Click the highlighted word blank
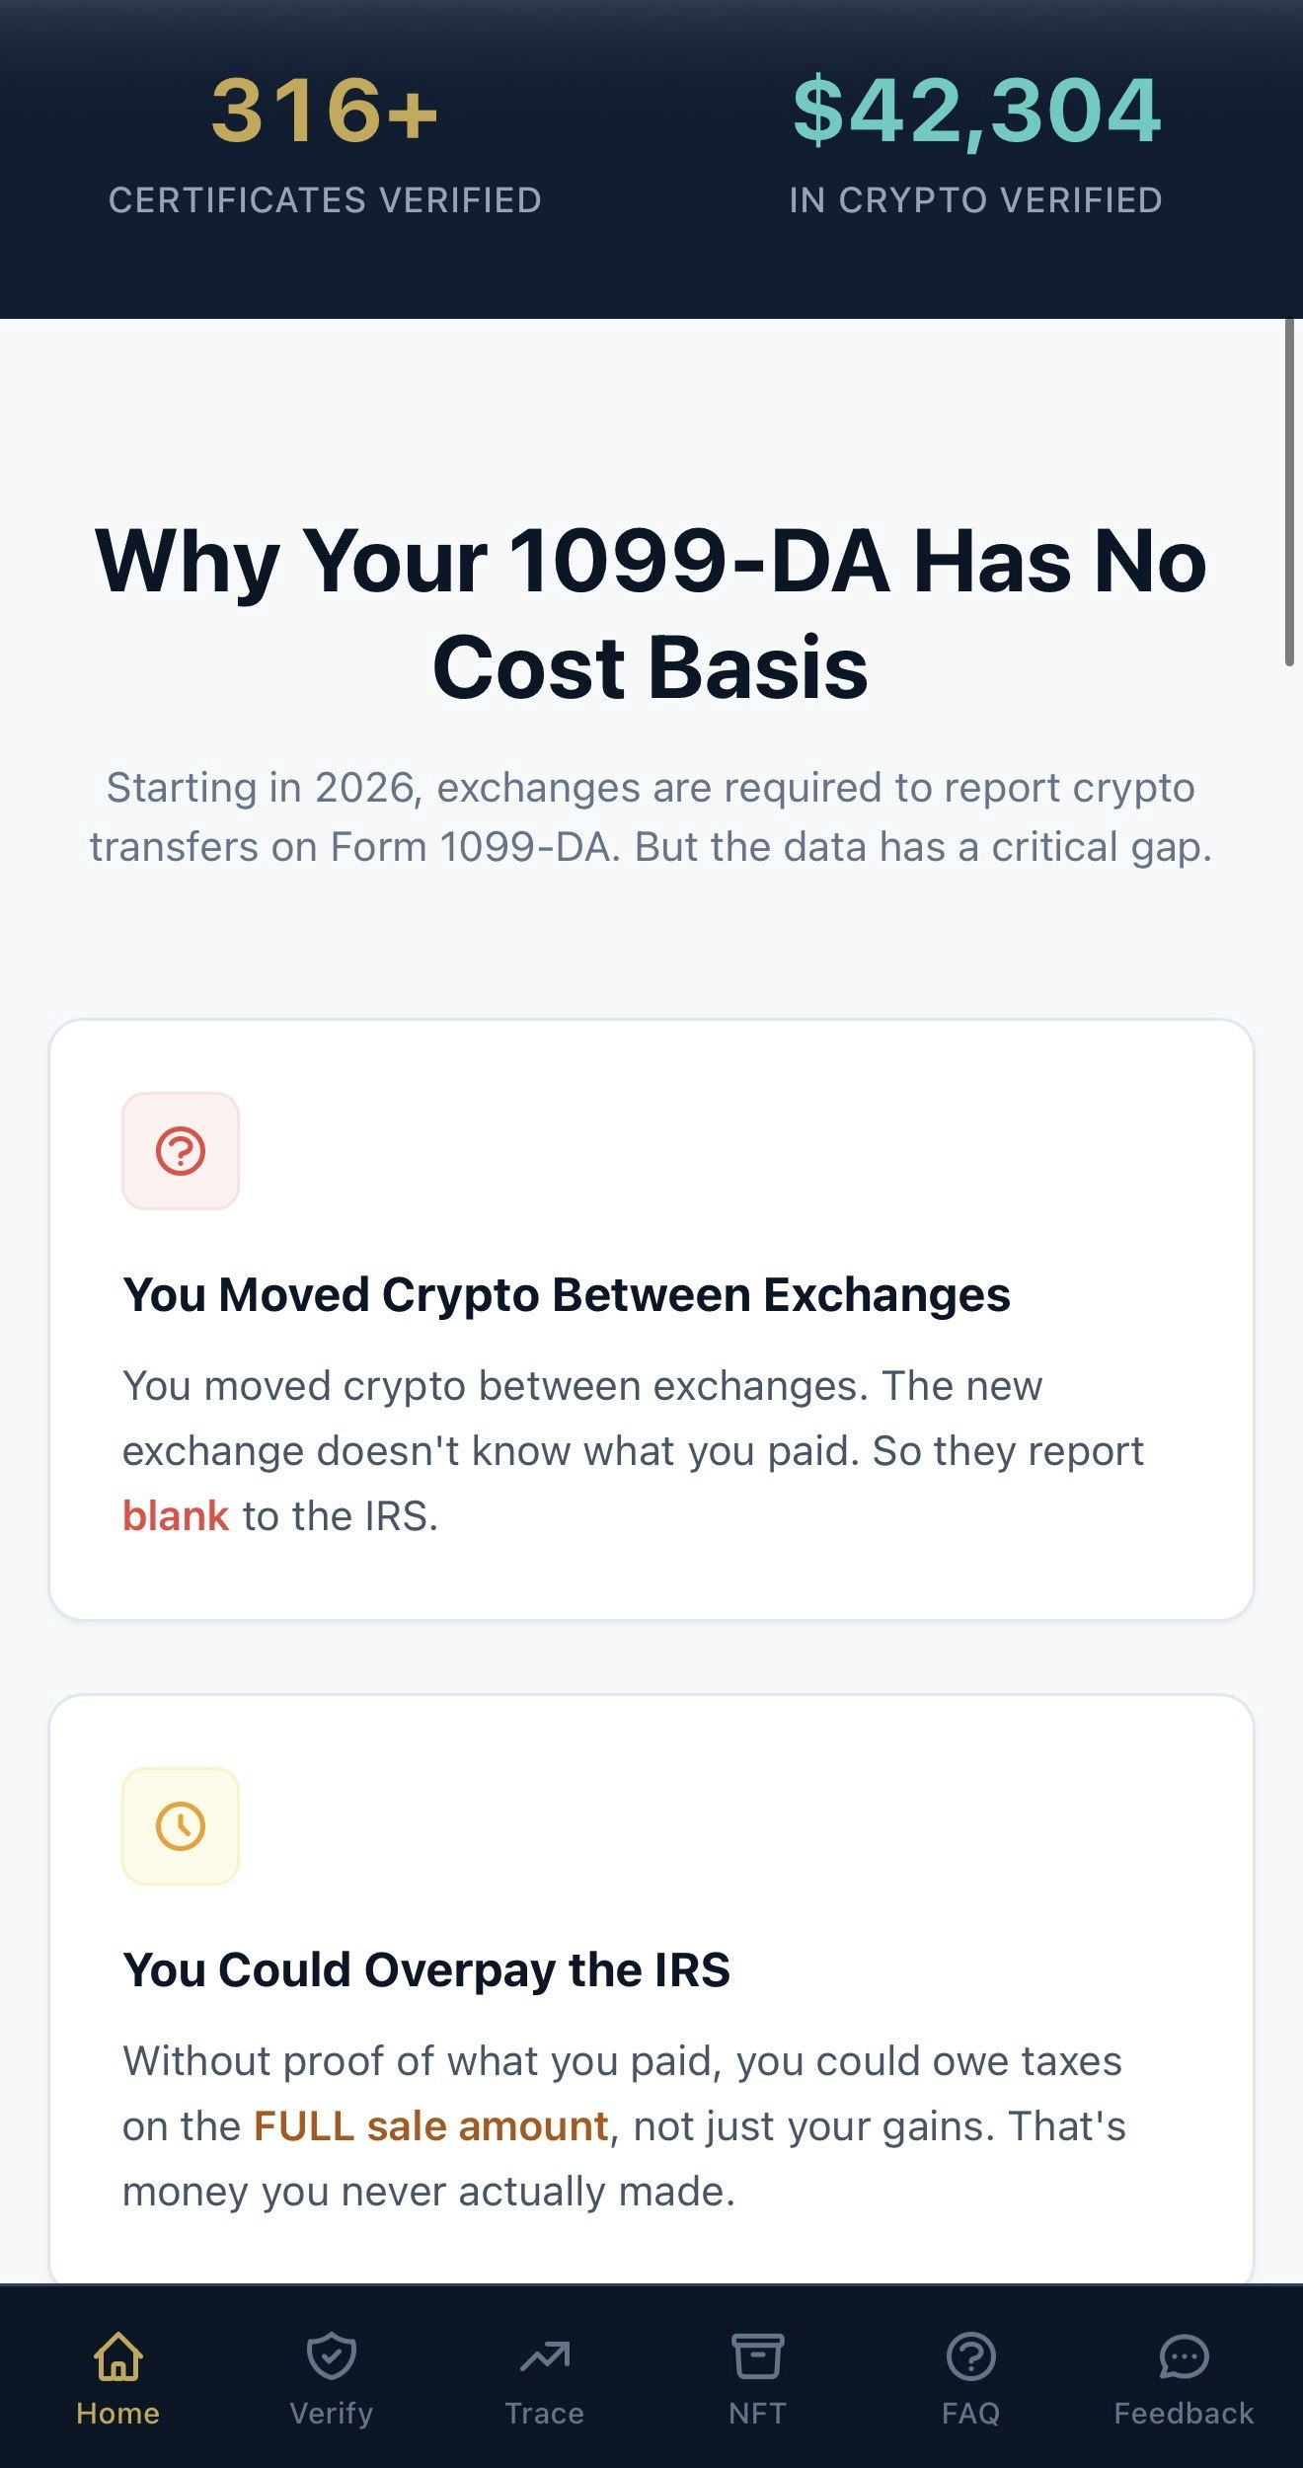Image resolution: width=1303 pixels, height=2468 pixels. [176, 1513]
